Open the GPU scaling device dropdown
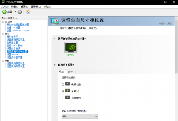178x121 pixels. (80, 116)
